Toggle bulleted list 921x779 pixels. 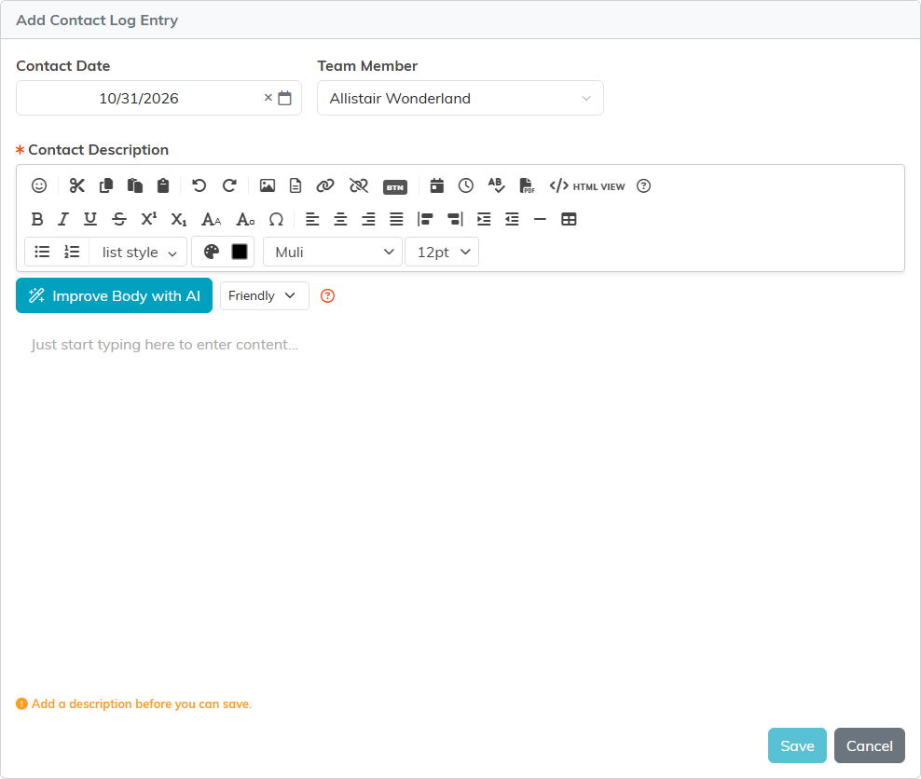42,252
